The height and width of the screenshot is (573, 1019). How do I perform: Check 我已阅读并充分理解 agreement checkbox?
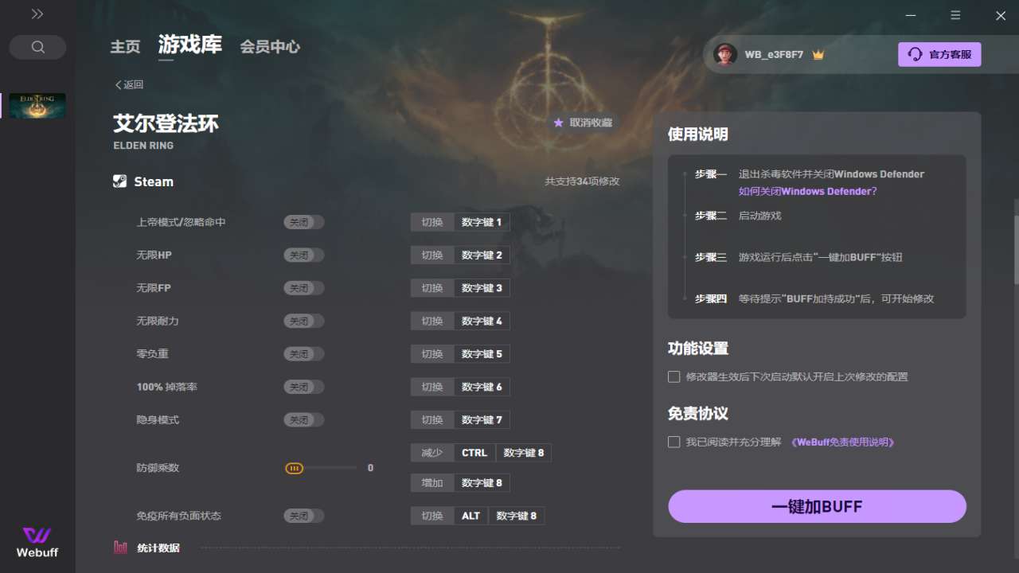click(673, 442)
